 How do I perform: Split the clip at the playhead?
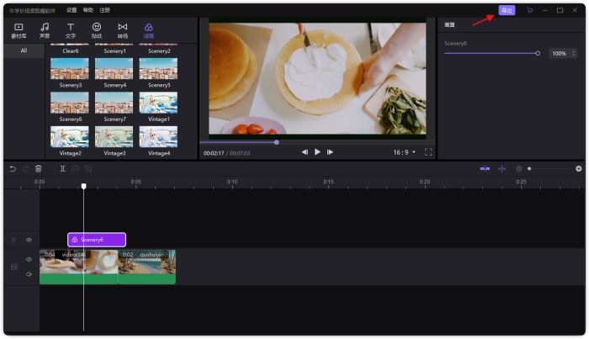pos(63,169)
